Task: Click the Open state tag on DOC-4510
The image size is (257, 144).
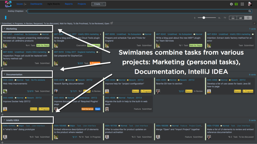Action: point(98,109)
